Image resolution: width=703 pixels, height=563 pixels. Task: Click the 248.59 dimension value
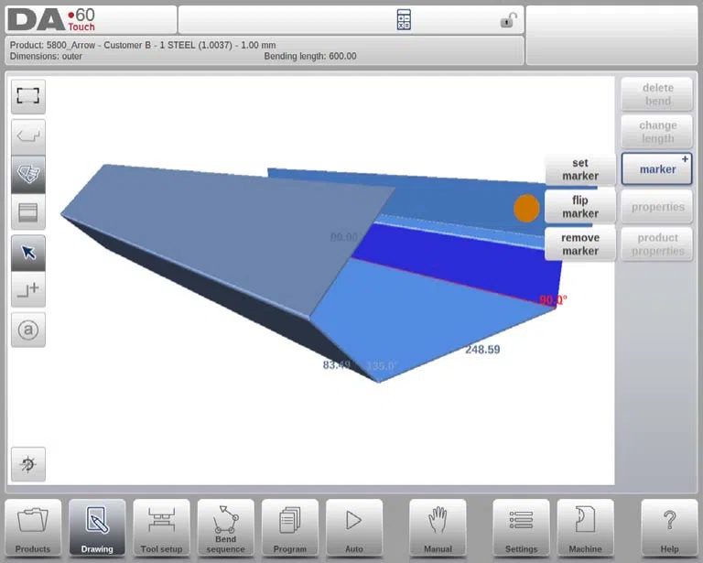coord(482,349)
